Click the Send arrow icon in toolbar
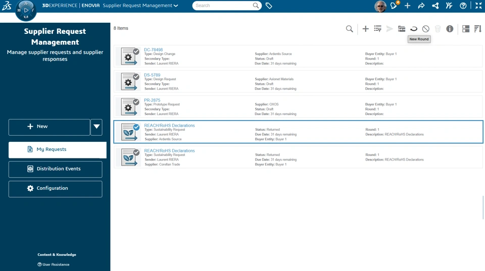The image size is (485, 271). pos(390,29)
